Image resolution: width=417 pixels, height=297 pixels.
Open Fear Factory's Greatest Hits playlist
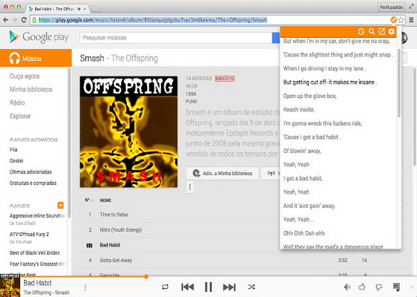pyautogui.click(x=37, y=264)
